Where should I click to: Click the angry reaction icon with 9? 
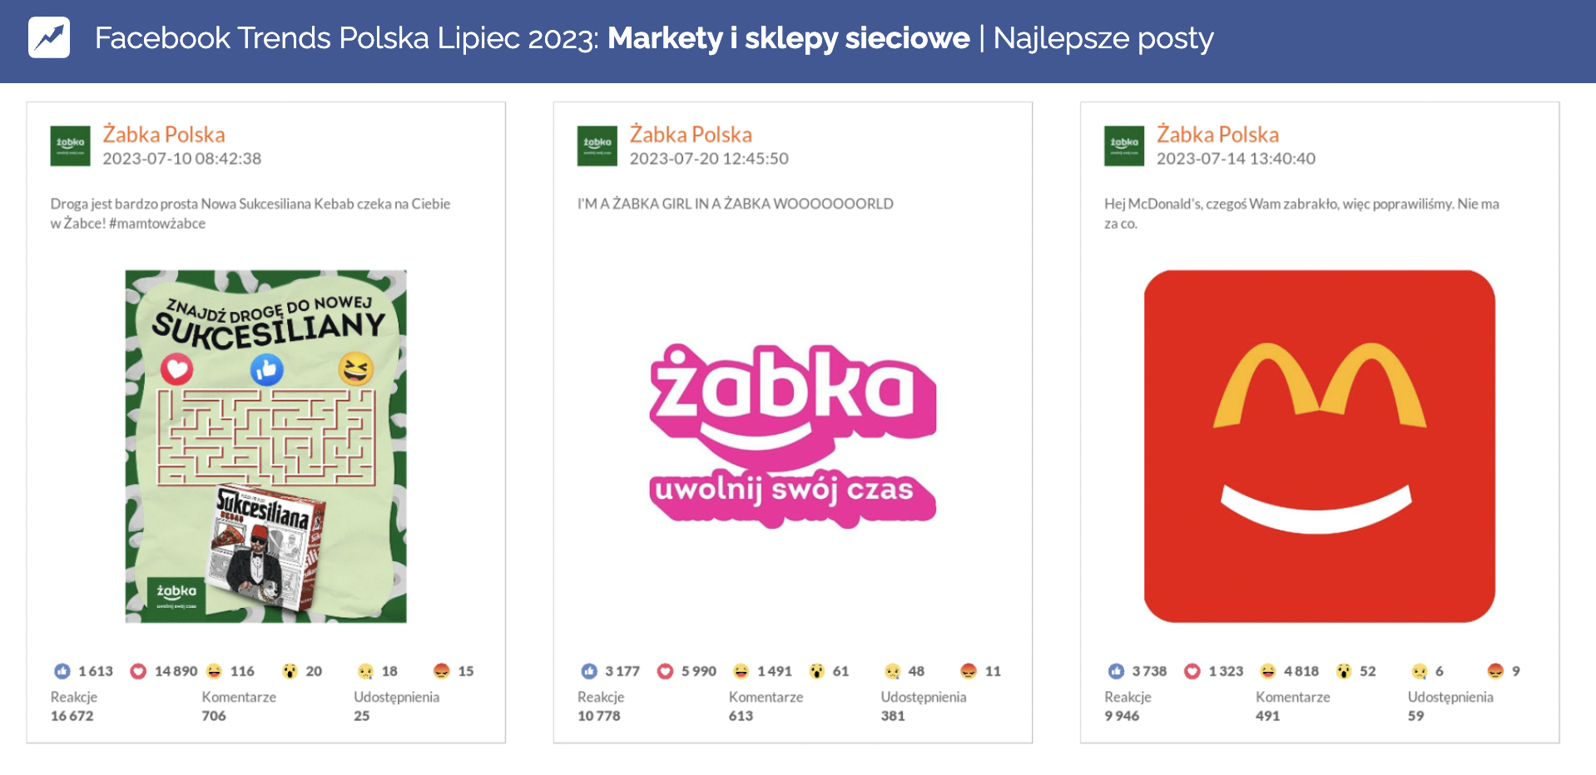1495,671
